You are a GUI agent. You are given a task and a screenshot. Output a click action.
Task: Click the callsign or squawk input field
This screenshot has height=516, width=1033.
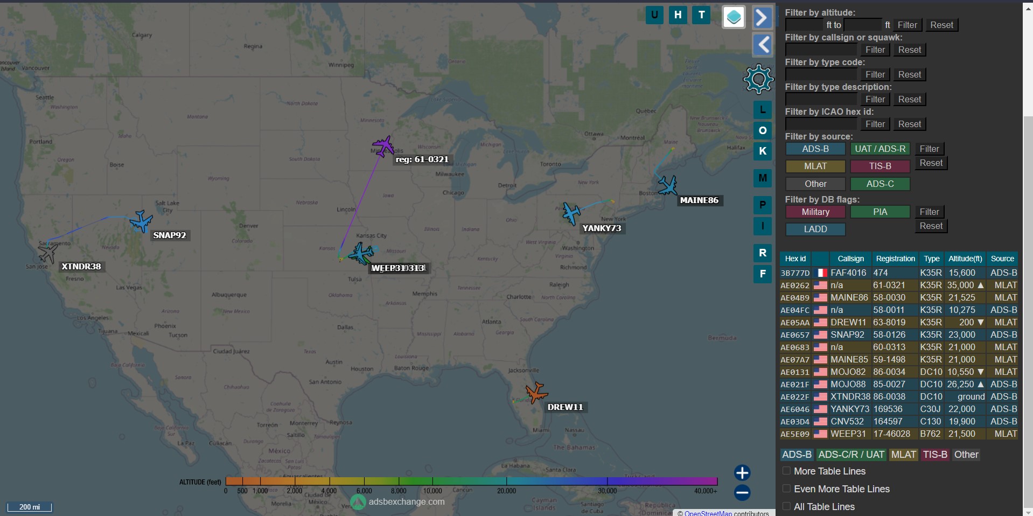821,50
